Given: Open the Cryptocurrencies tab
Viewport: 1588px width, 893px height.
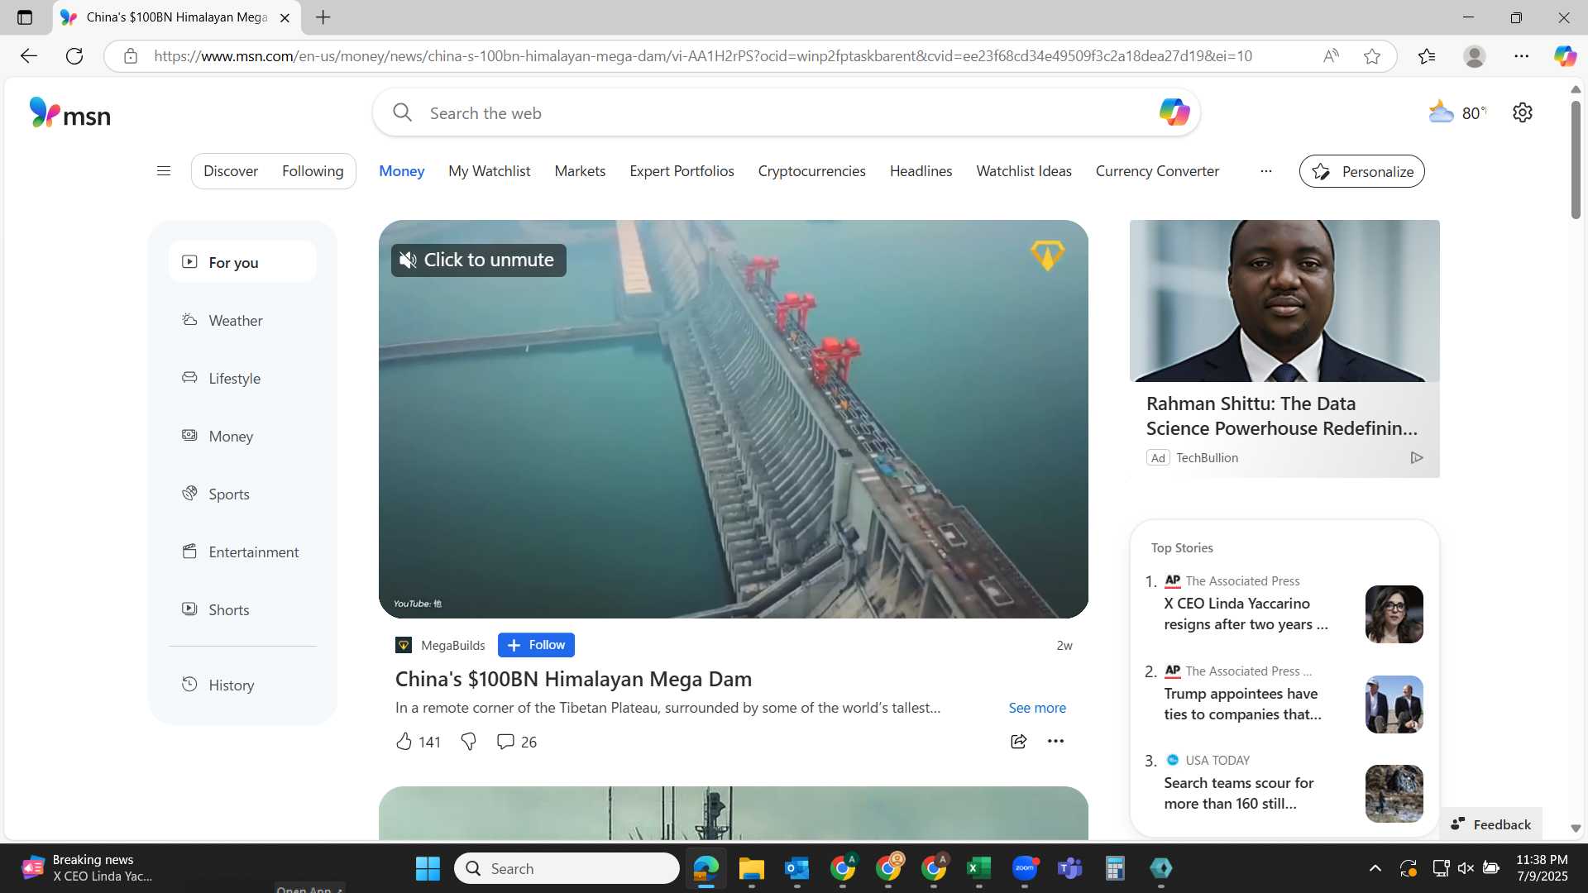Looking at the screenshot, I should [811, 171].
